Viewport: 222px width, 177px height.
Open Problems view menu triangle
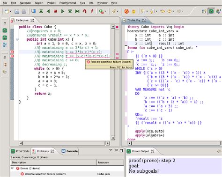(x=111, y=150)
